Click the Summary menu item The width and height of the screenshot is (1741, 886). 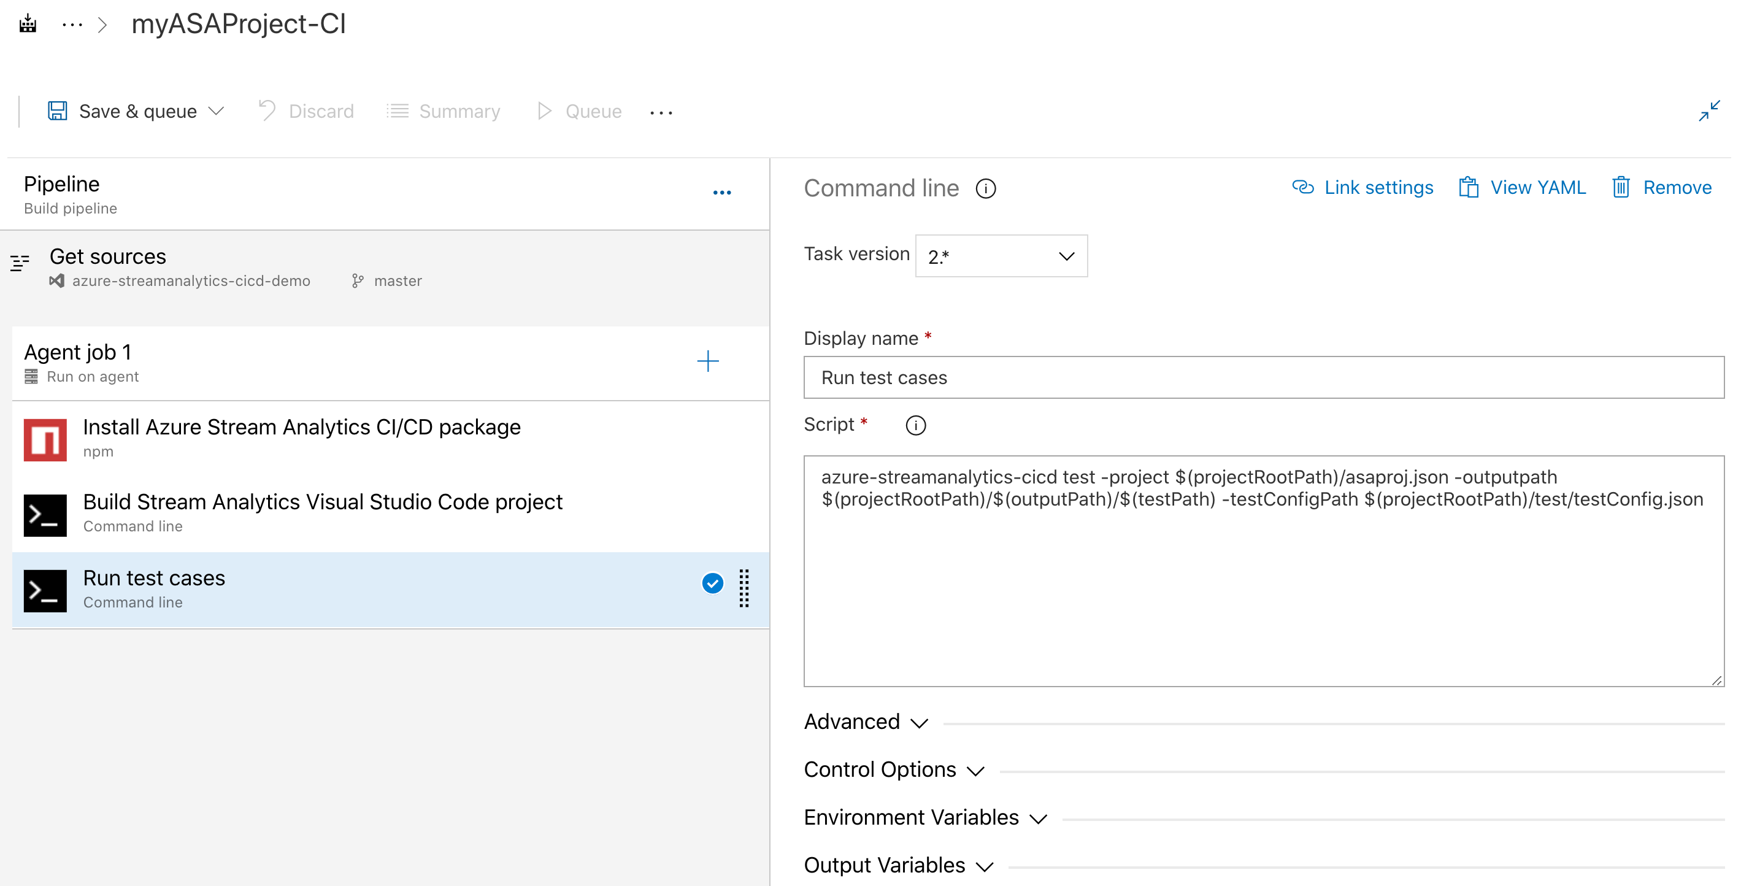[x=459, y=110]
